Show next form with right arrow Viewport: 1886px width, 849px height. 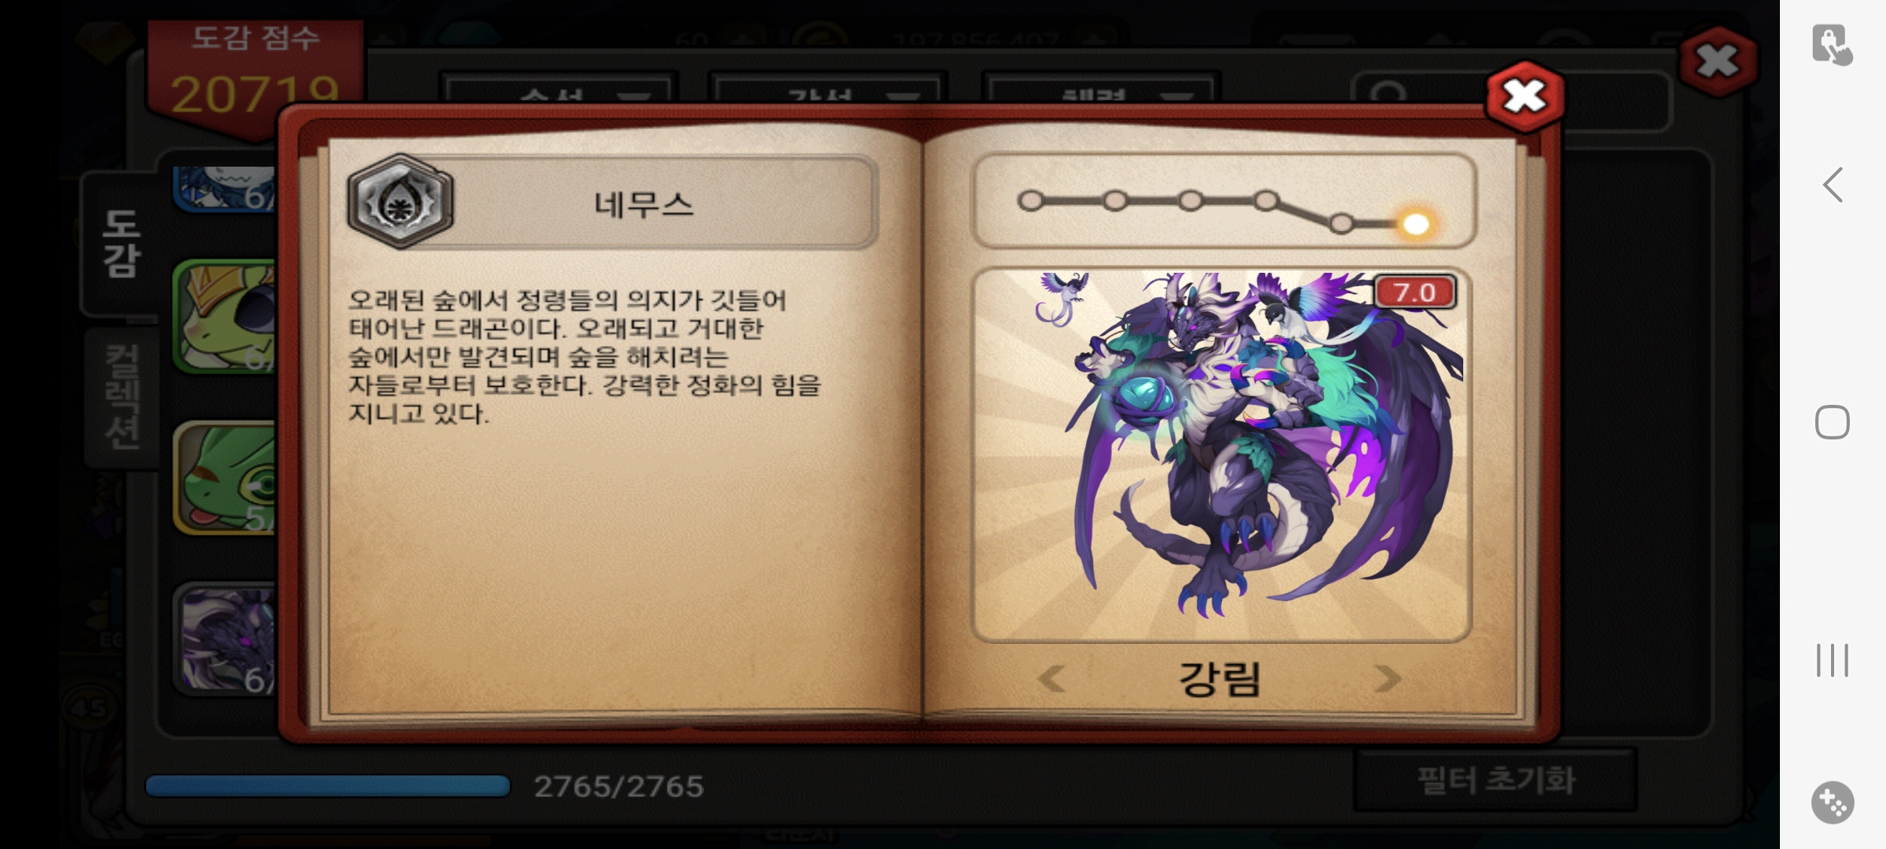(1387, 678)
